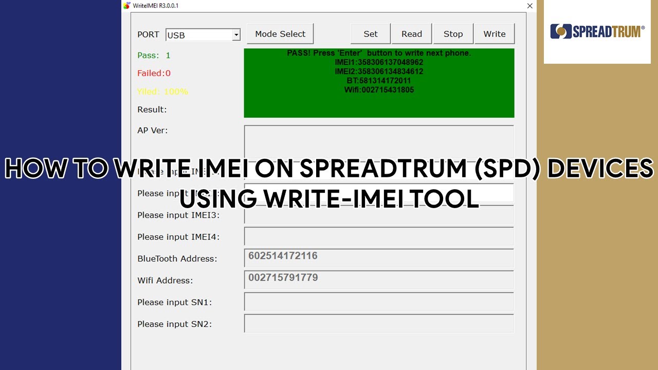Click the green PASS result panel
This screenshot has width=658, height=370.
click(379, 83)
